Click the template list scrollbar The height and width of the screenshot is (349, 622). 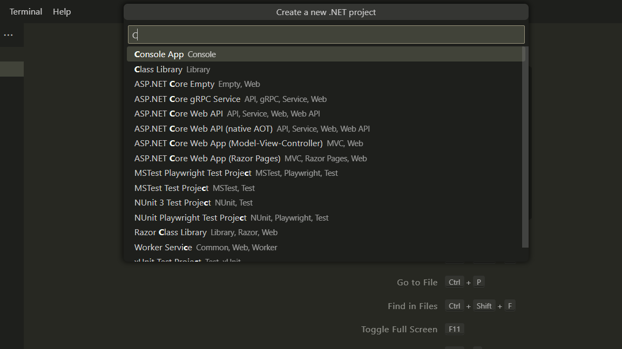[x=525, y=147]
